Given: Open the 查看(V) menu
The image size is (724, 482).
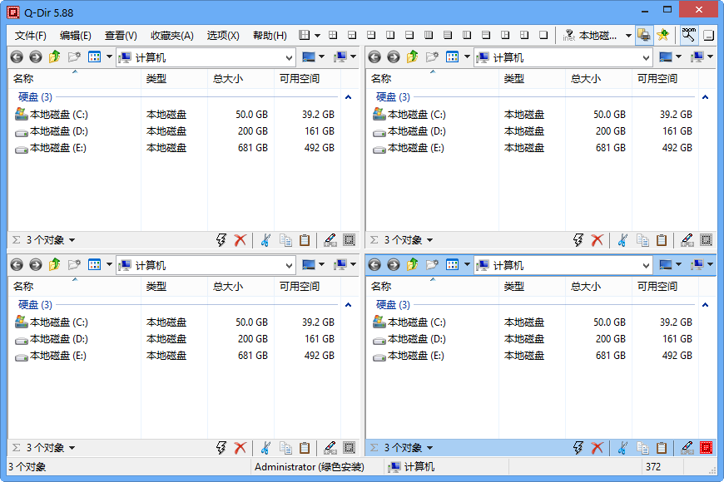Looking at the screenshot, I should [x=121, y=35].
